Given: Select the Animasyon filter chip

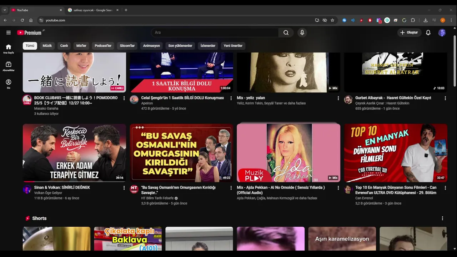Looking at the screenshot, I should point(151,46).
